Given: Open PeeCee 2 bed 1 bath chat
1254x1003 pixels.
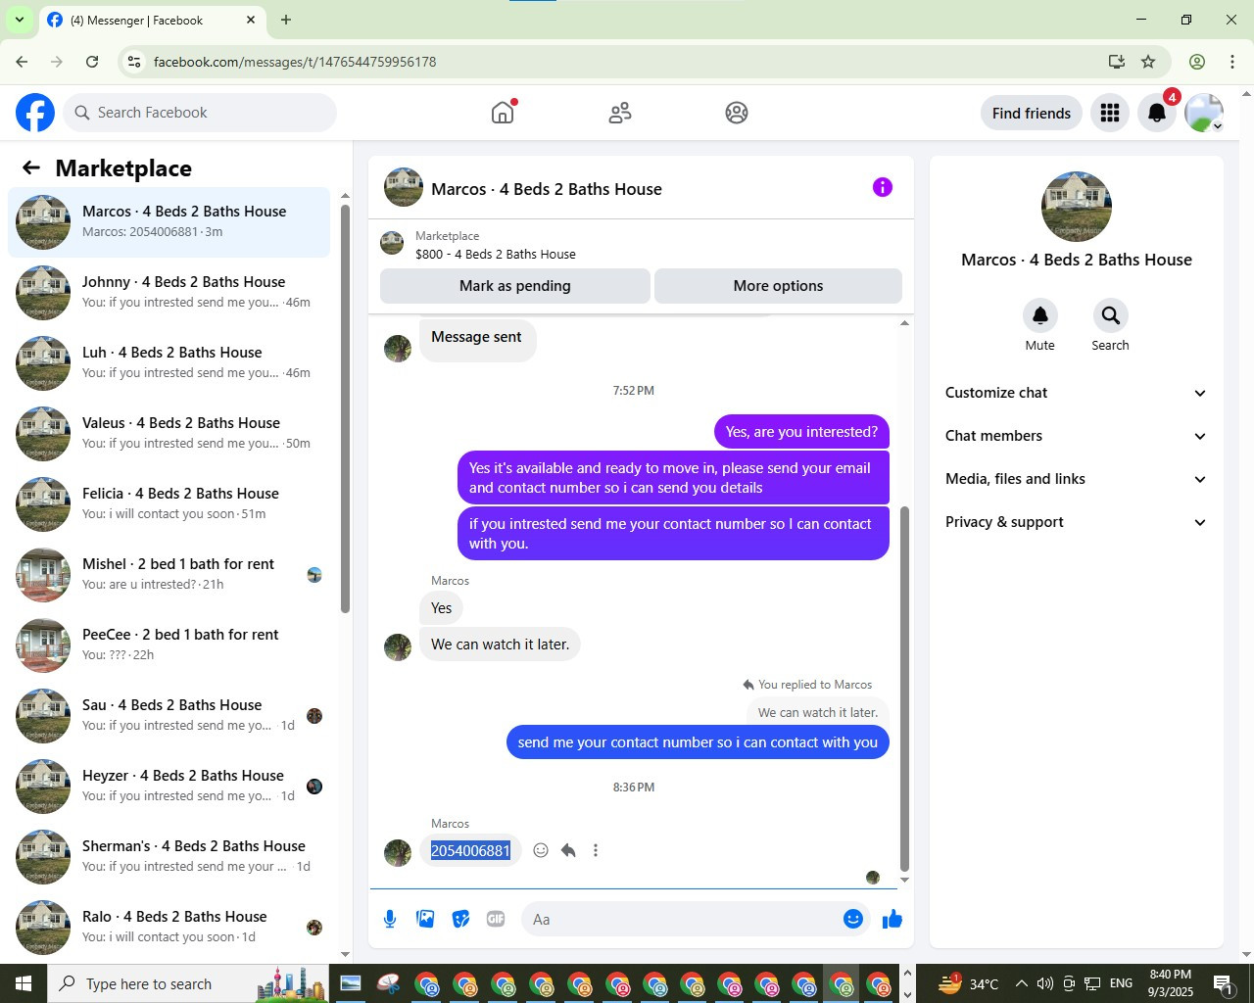Looking at the screenshot, I should point(169,645).
